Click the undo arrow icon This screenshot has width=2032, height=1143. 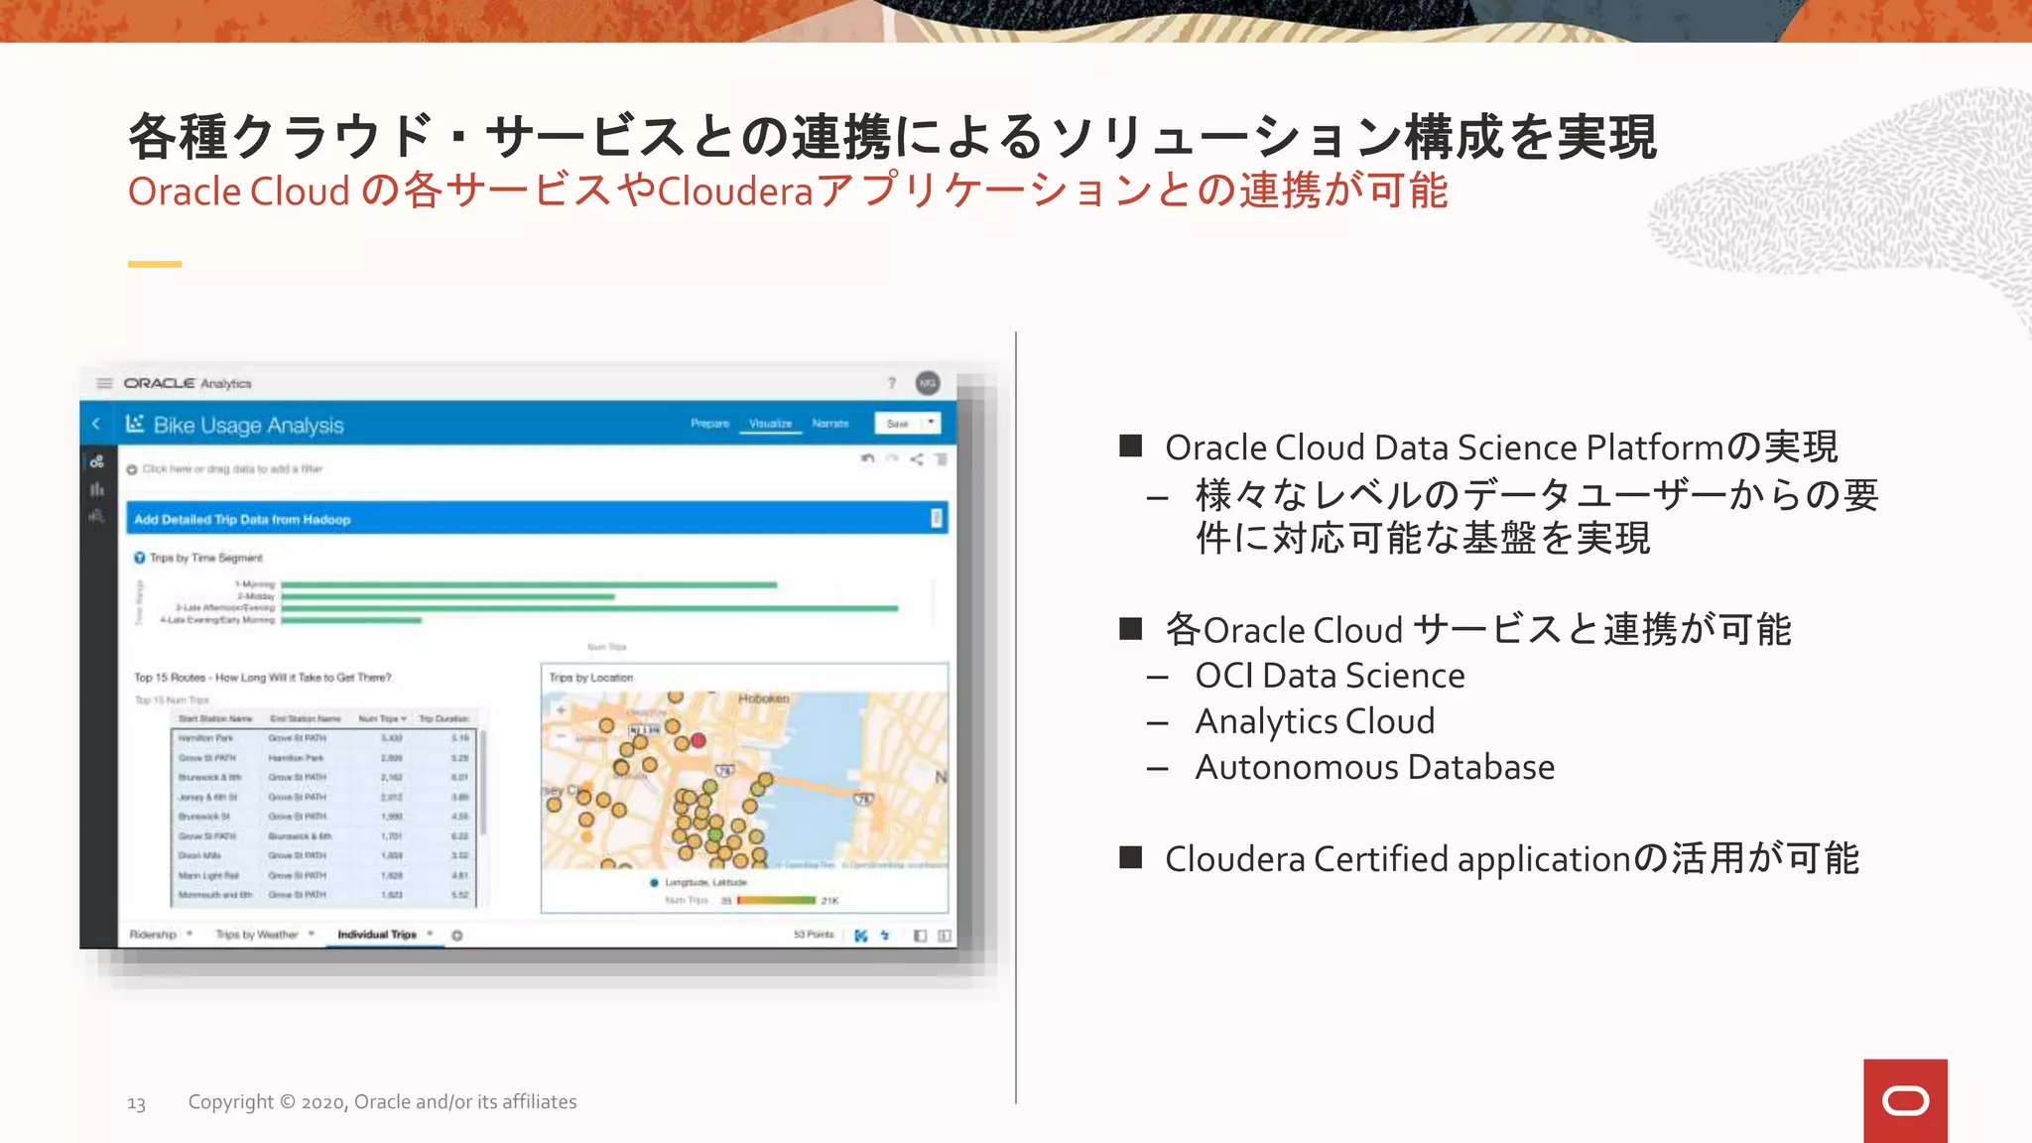pyautogui.click(x=868, y=458)
